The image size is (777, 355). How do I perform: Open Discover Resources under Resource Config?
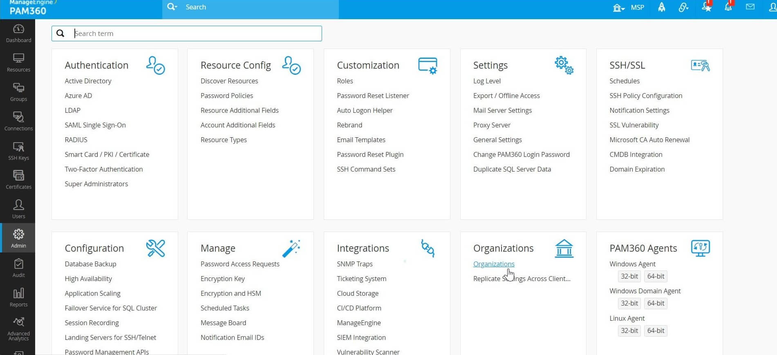pos(229,81)
